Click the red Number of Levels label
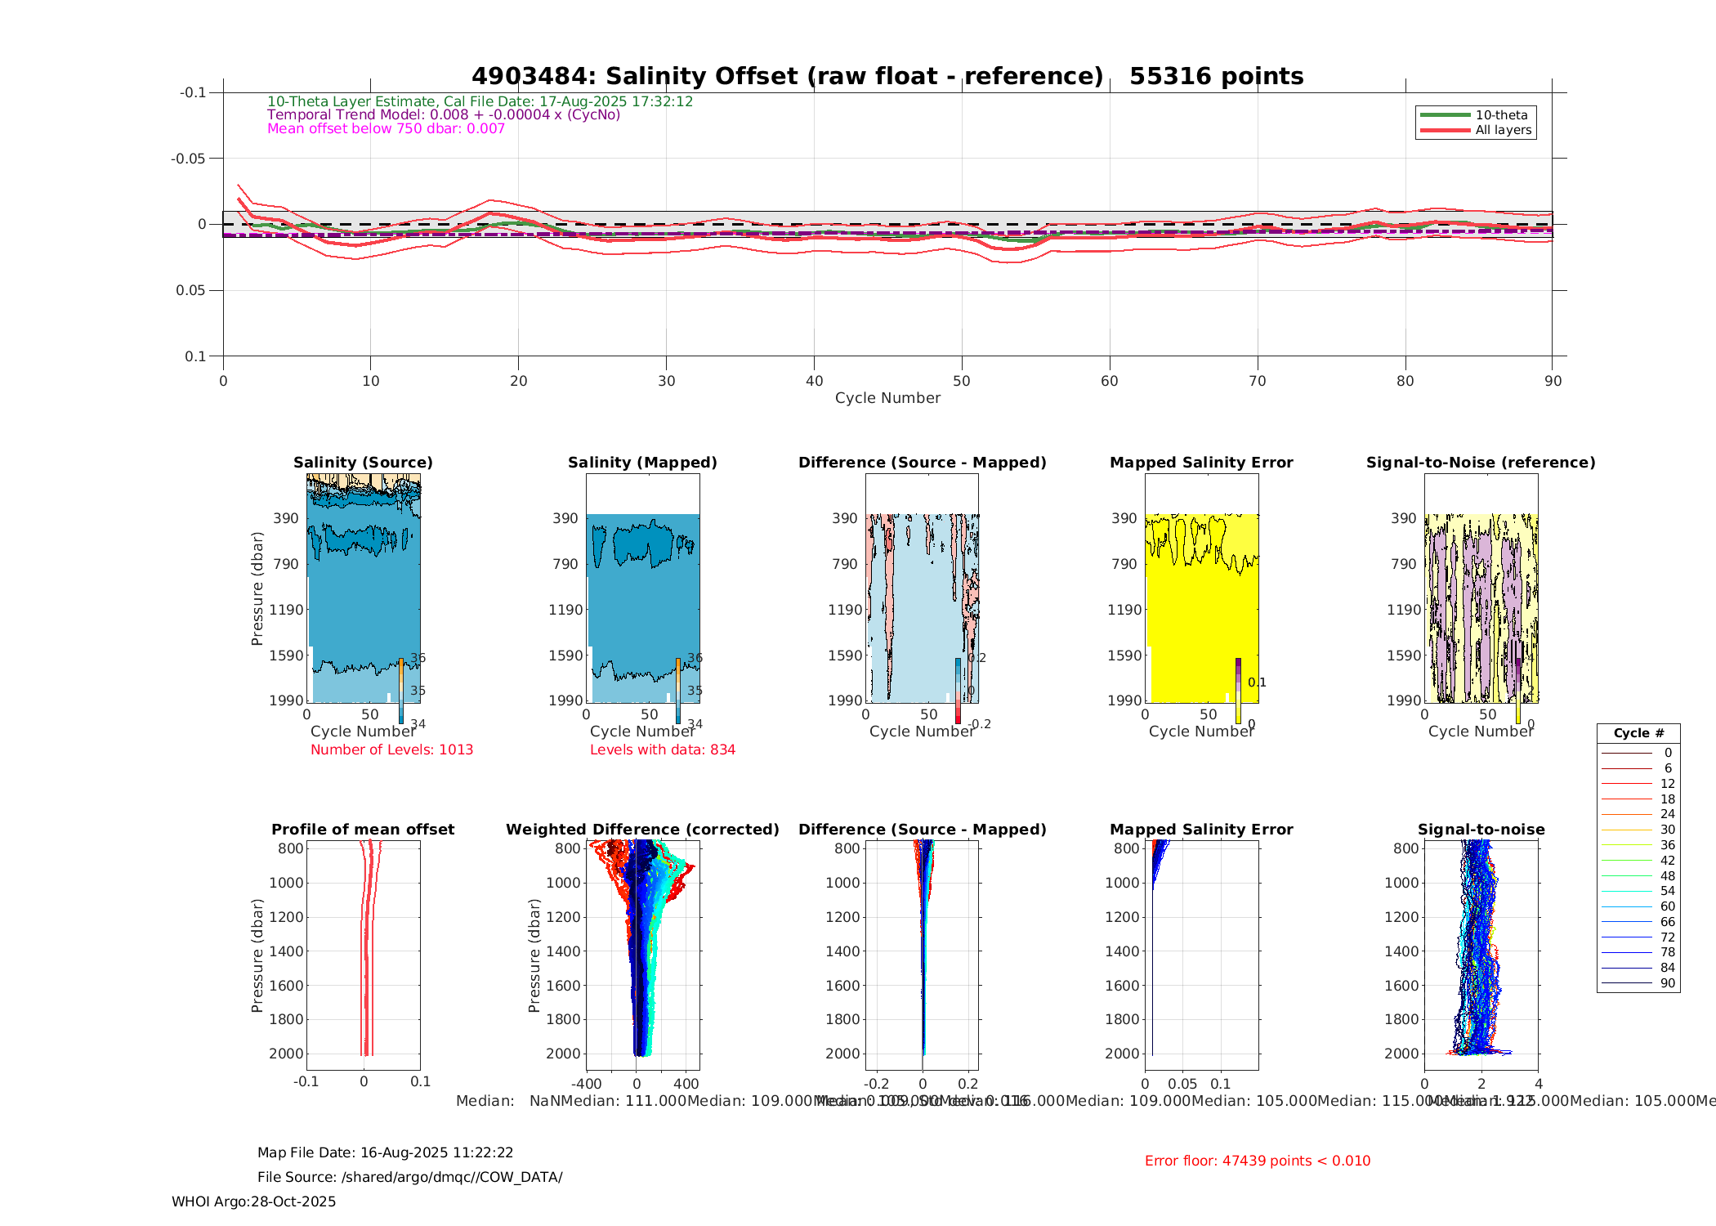This screenshot has height=1226, width=1716. click(x=391, y=750)
